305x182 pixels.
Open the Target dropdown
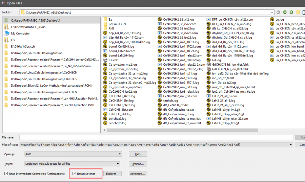[x=118, y=164]
